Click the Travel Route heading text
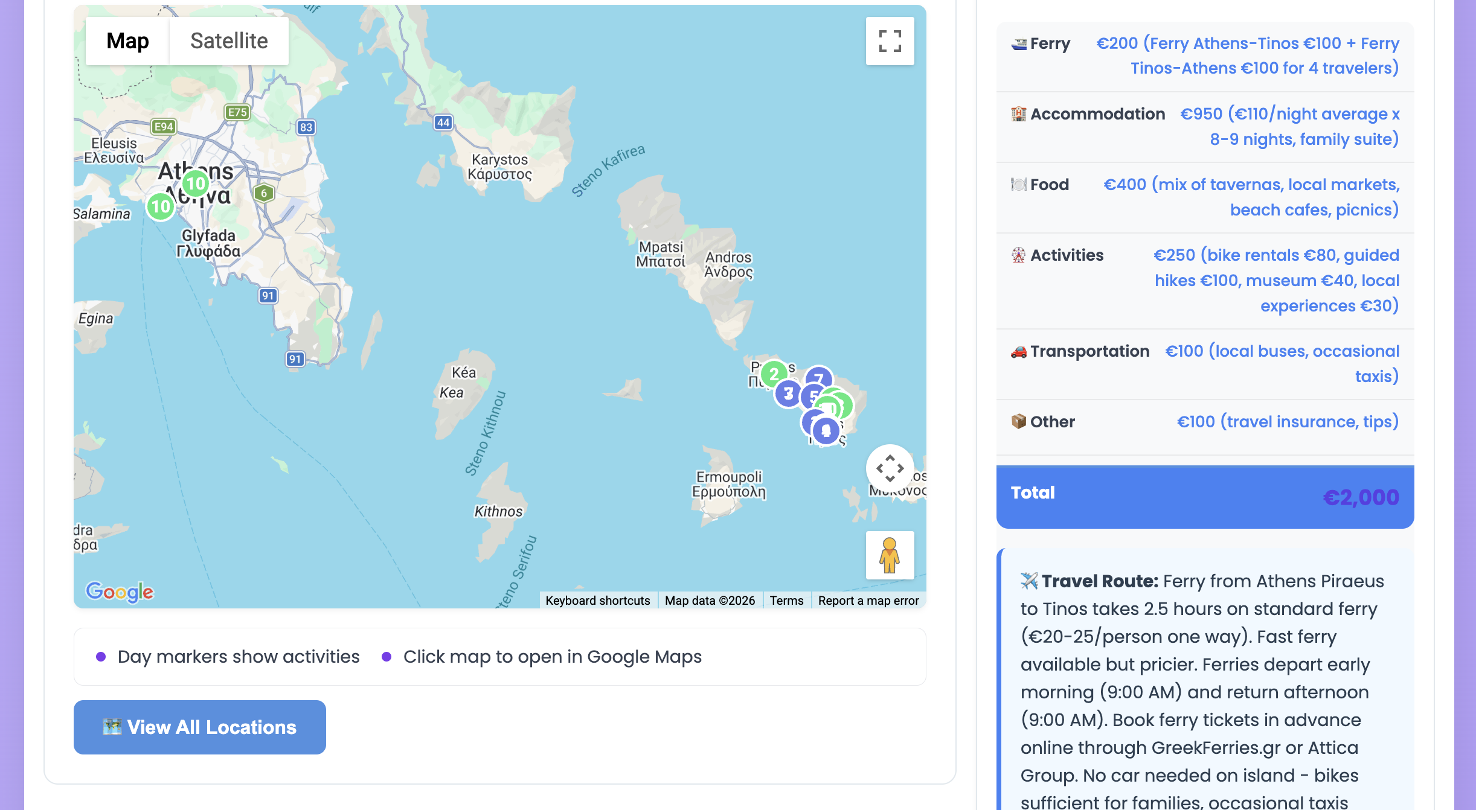 pyautogui.click(x=1100, y=581)
